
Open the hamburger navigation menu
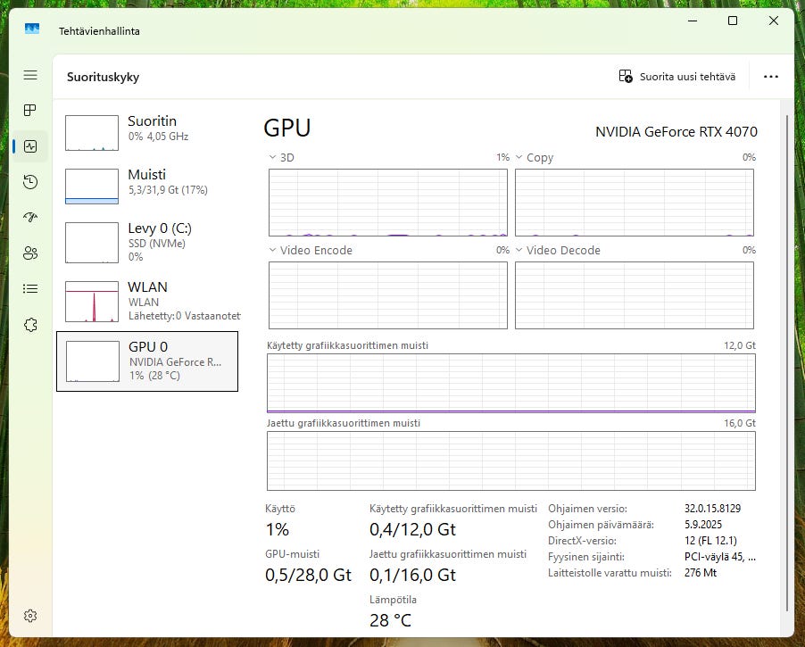coord(30,75)
